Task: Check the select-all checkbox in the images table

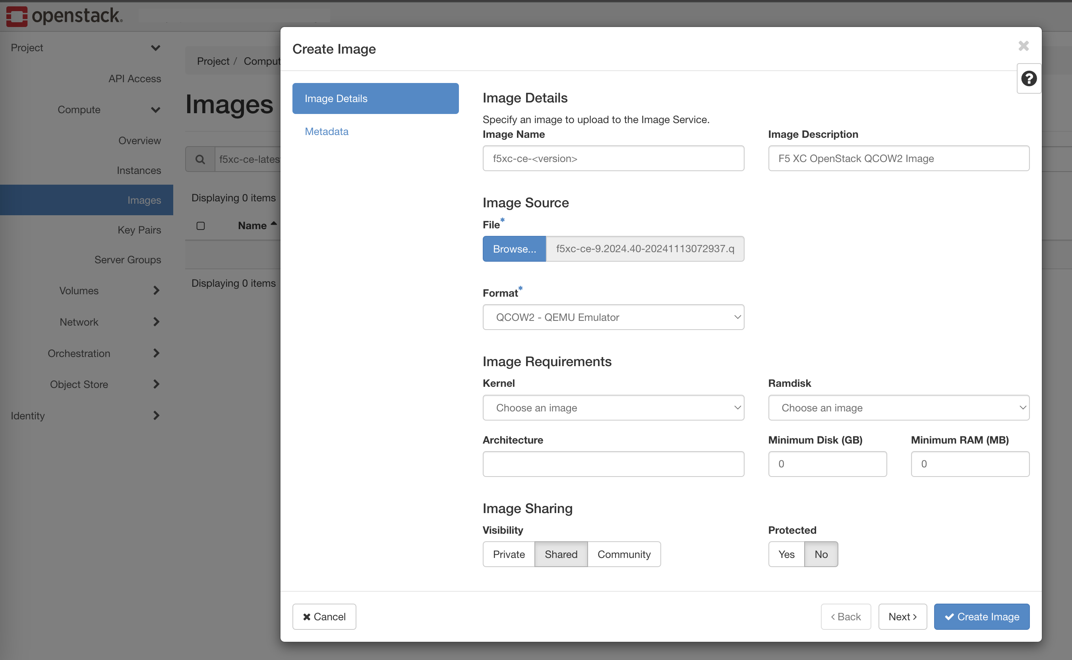Action: point(201,225)
